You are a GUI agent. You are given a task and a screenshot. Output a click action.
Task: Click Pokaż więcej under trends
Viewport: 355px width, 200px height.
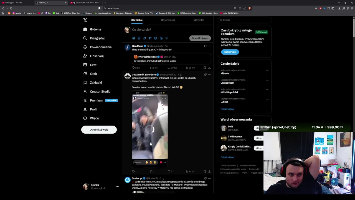[x=227, y=109]
